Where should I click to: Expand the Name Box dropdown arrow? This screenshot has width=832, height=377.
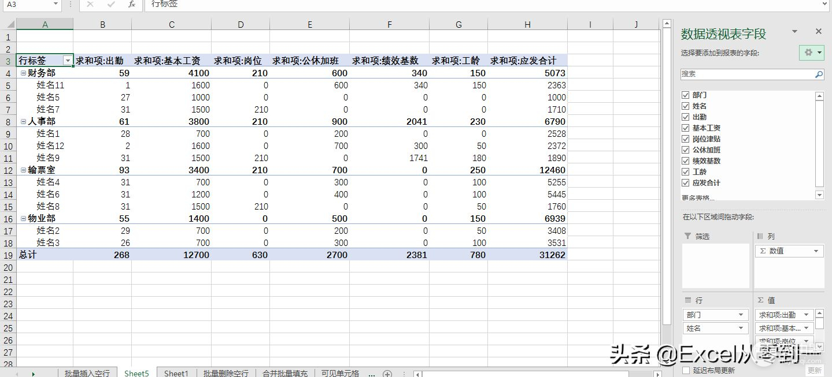[56, 5]
